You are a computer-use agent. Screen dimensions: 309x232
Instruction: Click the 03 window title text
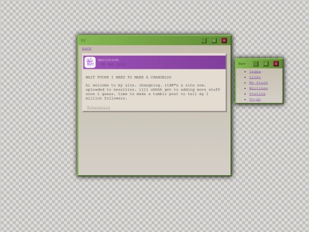[83, 41]
